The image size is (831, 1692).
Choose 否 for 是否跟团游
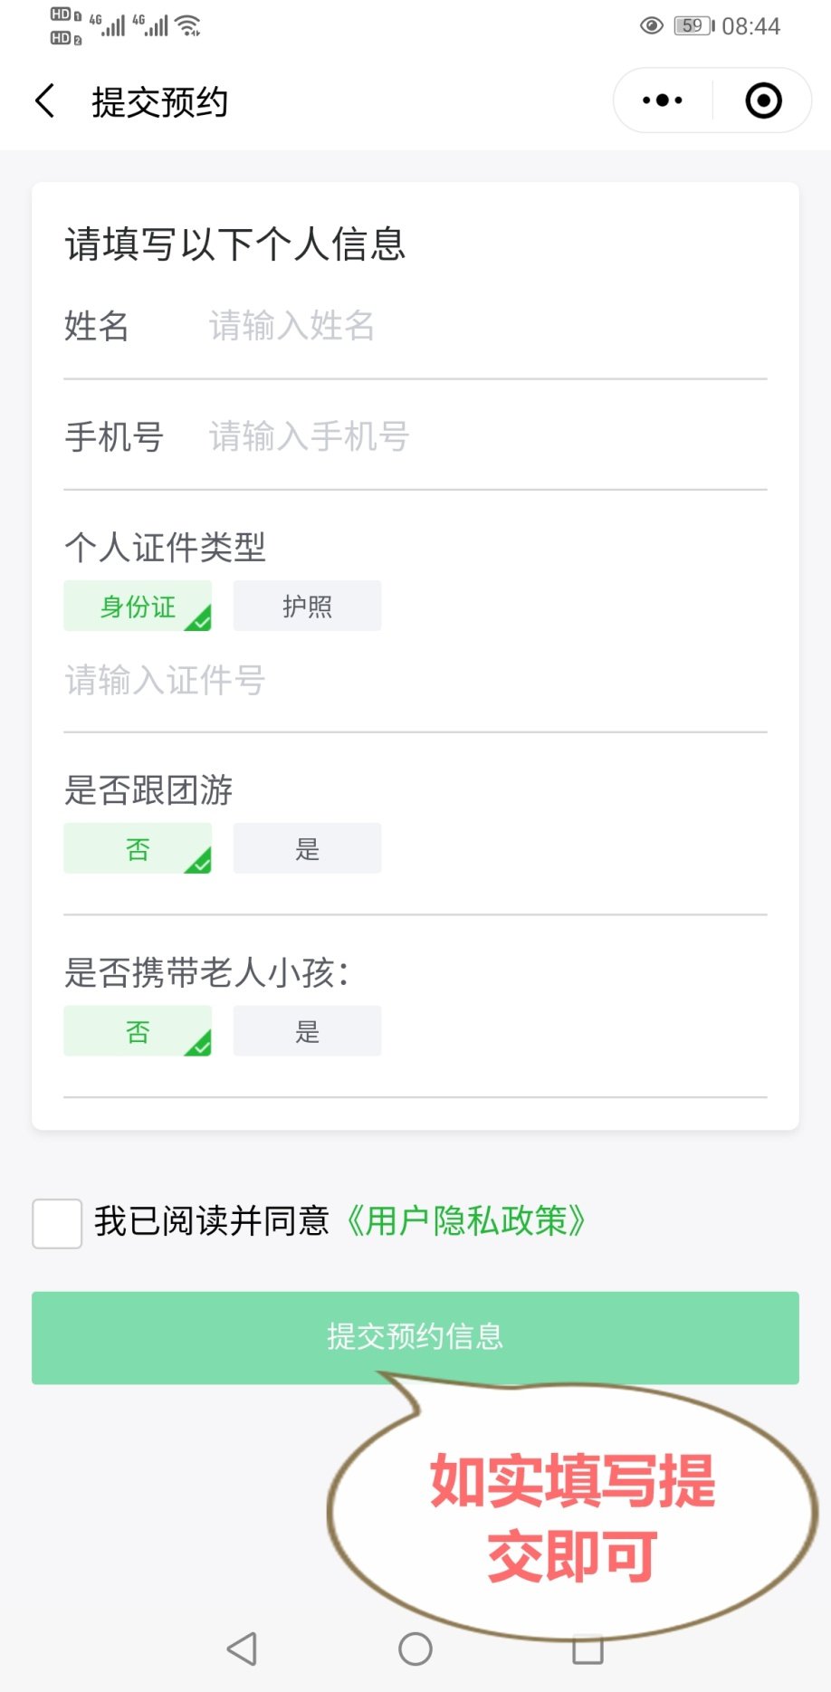click(x=138, y=848)
